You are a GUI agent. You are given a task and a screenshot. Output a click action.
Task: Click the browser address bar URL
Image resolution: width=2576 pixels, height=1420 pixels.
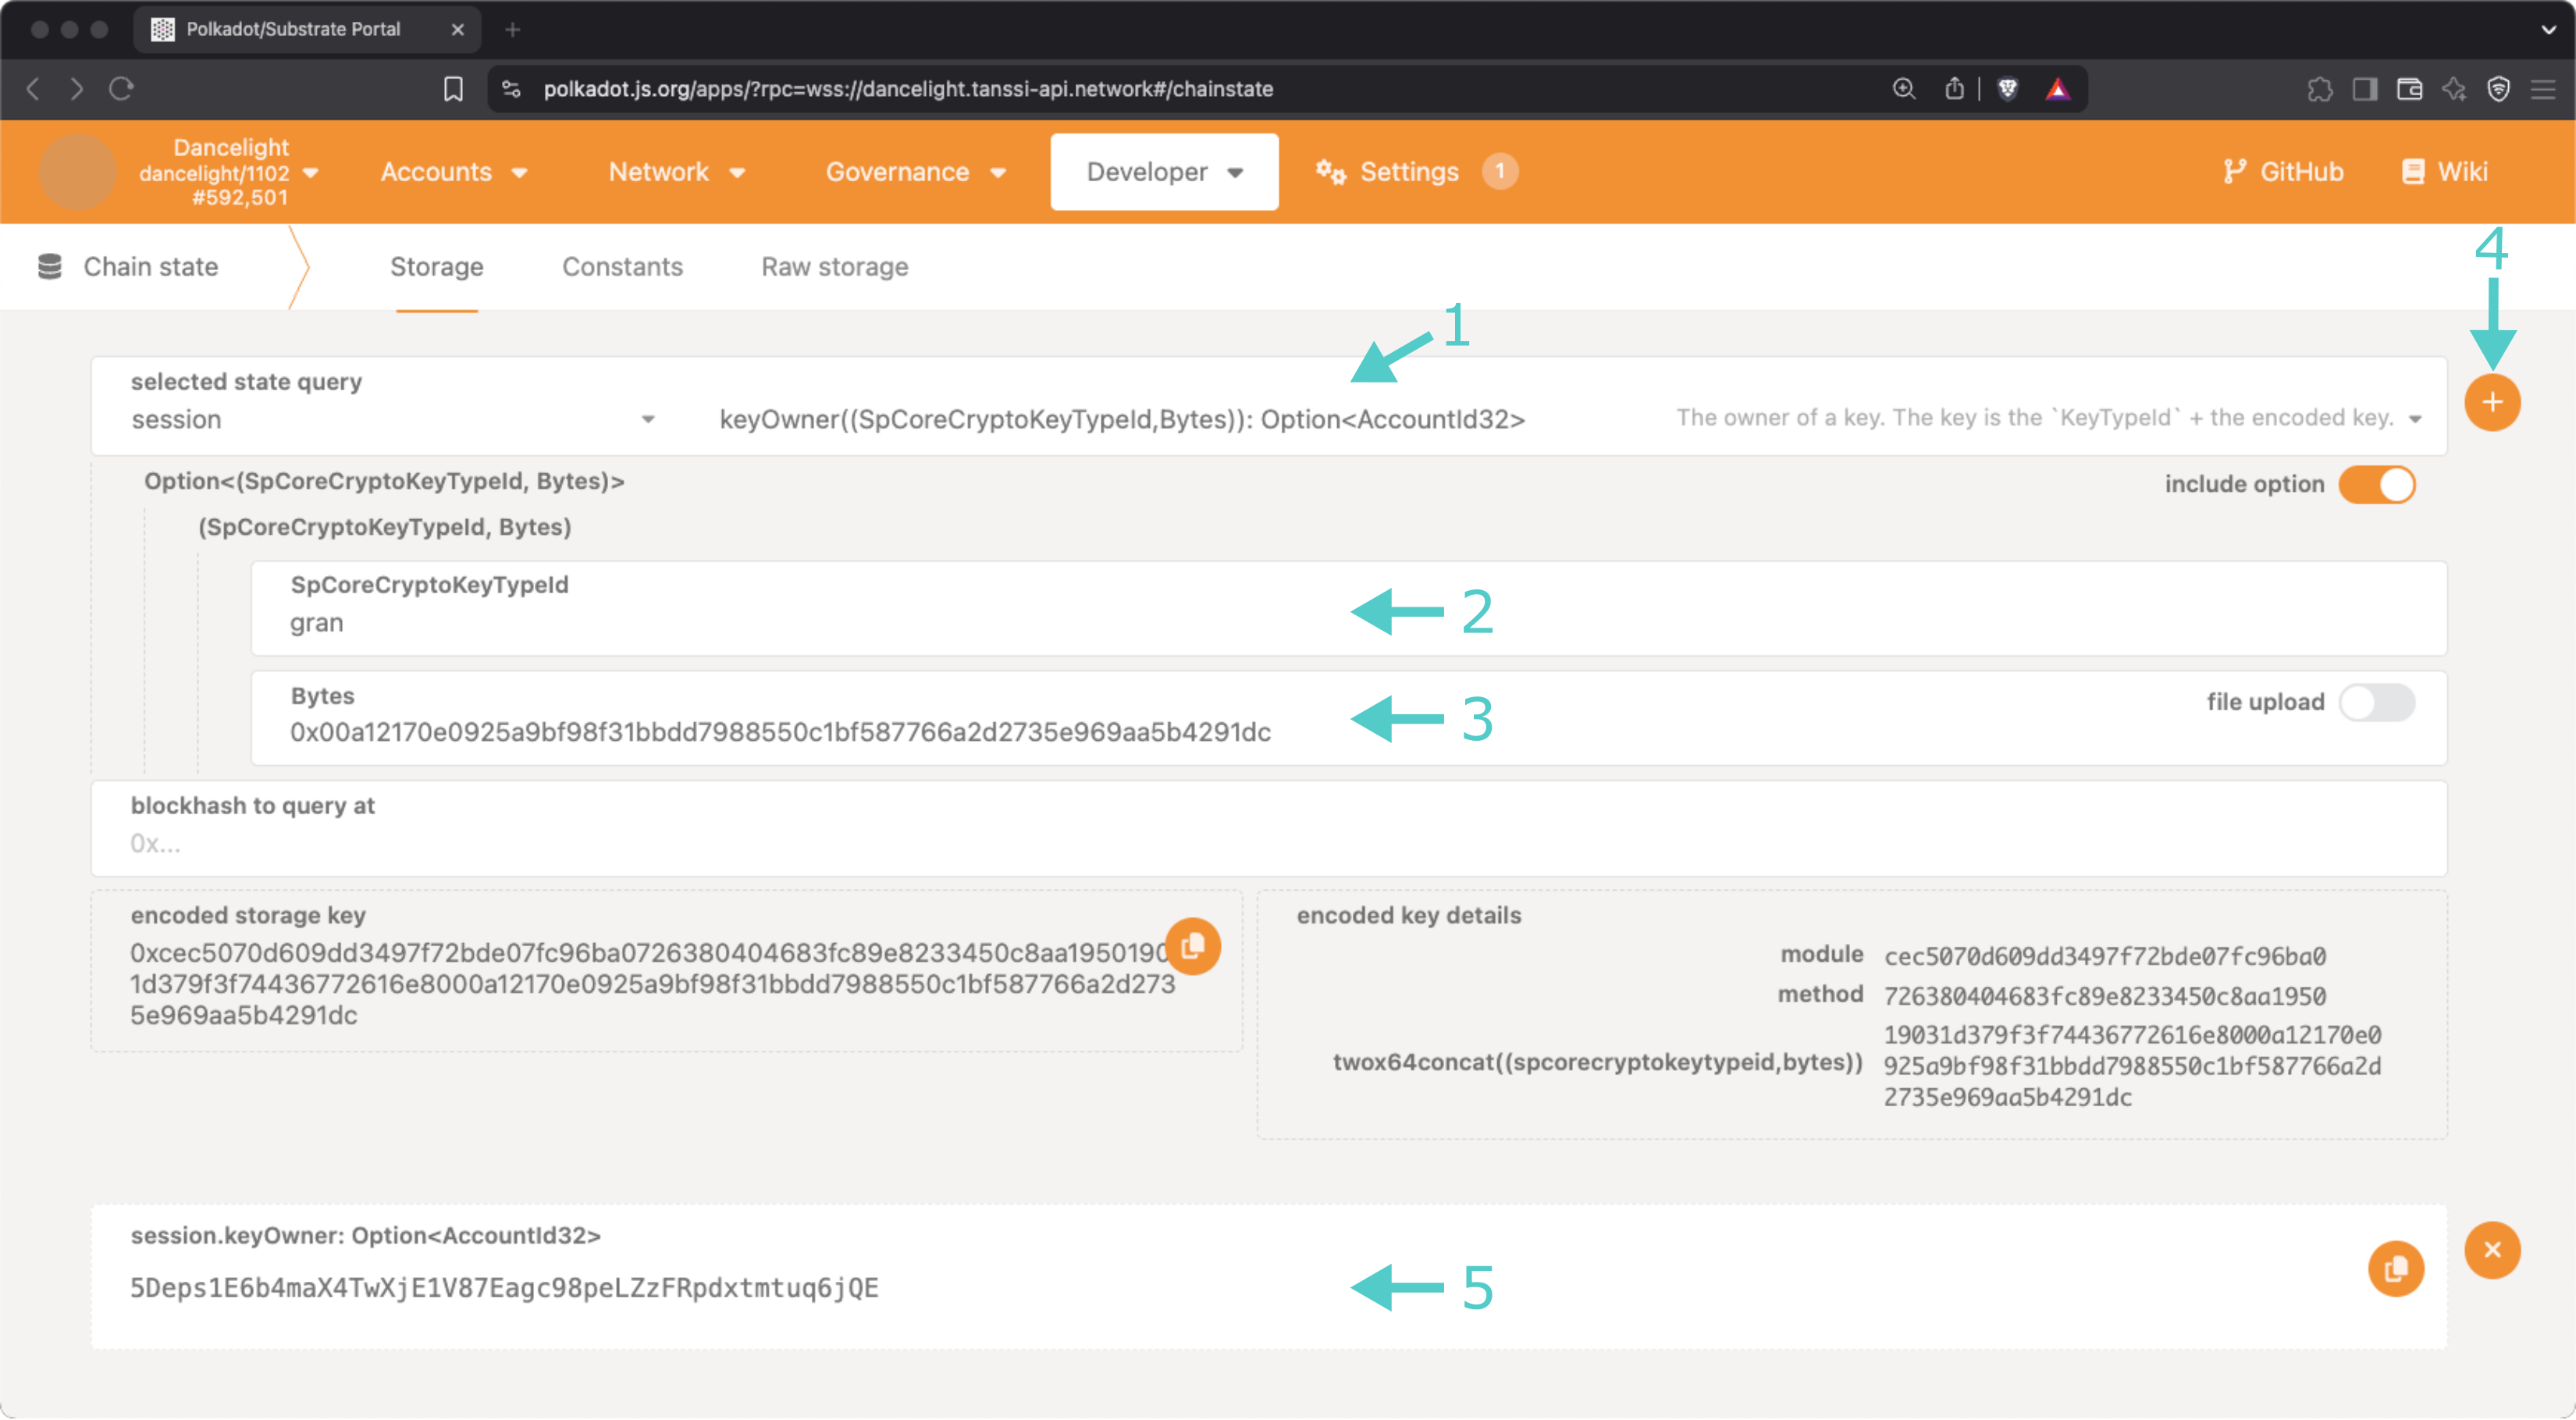[907, 89]
